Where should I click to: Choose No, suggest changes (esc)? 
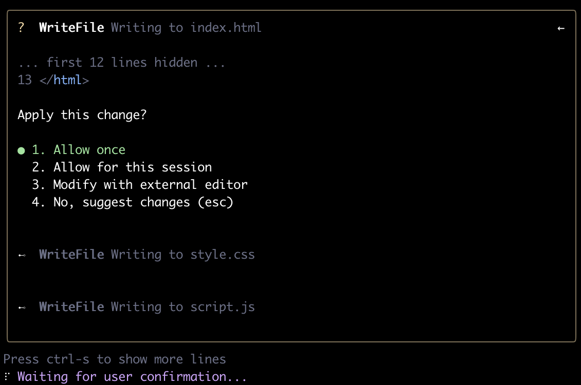pyautogui.click(x=132, y=202)
